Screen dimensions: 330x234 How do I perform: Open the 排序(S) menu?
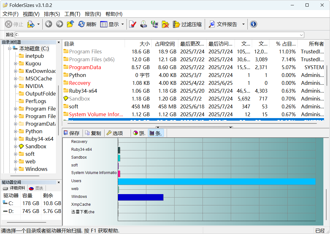point(52,14)
